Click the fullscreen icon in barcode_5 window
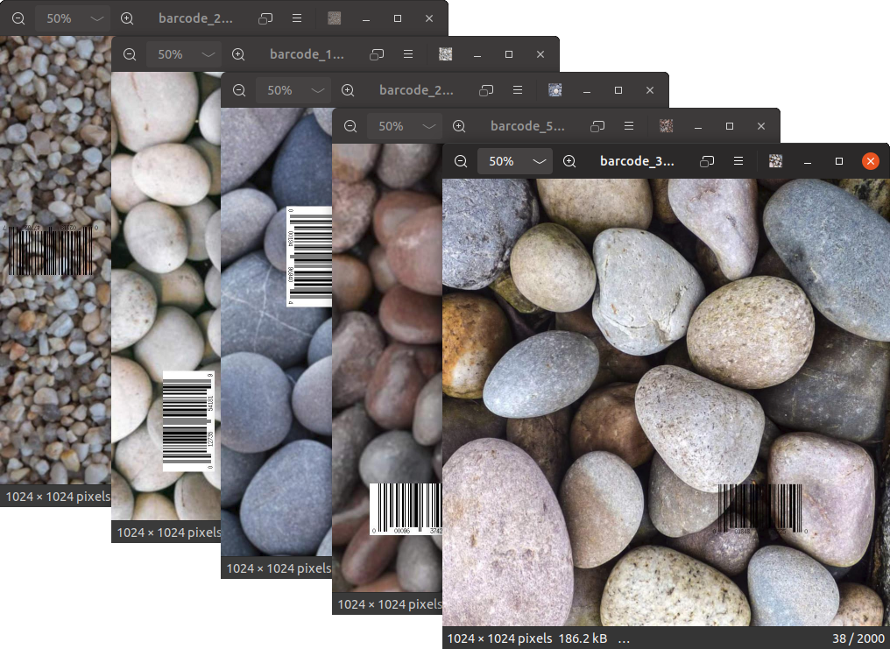Image resolution: width=890 pixels, height=649 pixels. (x=597, y=126)
